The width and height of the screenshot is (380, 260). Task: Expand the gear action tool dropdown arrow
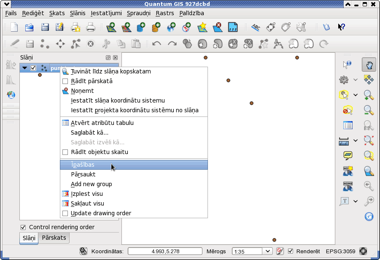tap(356, 79)
